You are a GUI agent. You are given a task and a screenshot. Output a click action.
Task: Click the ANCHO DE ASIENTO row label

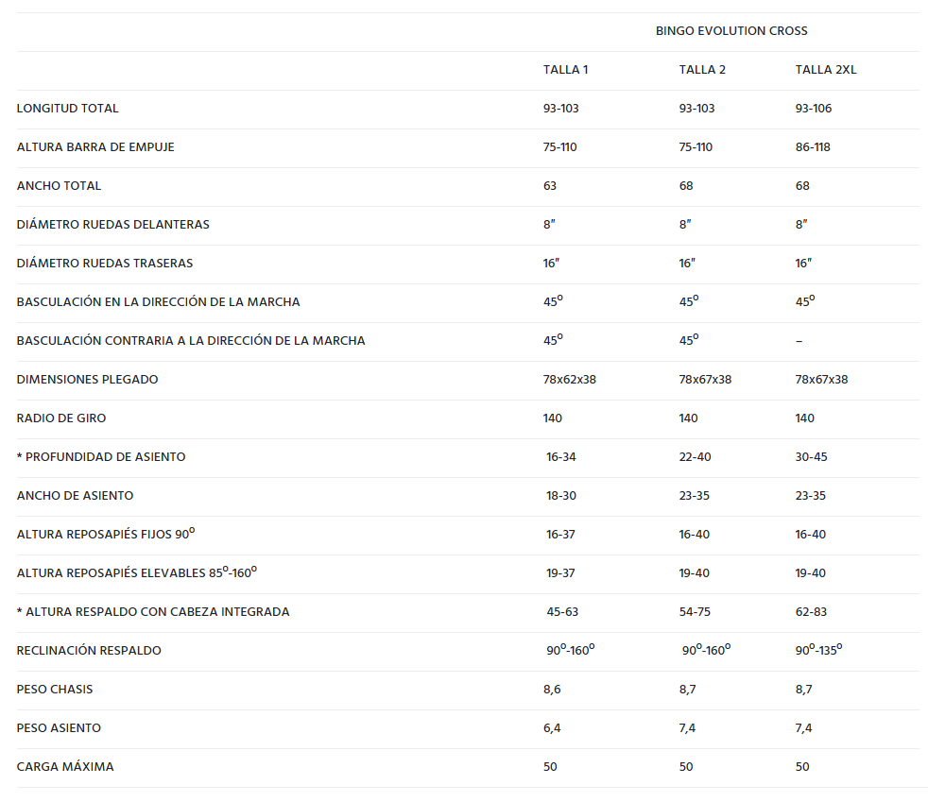[76, 496]
